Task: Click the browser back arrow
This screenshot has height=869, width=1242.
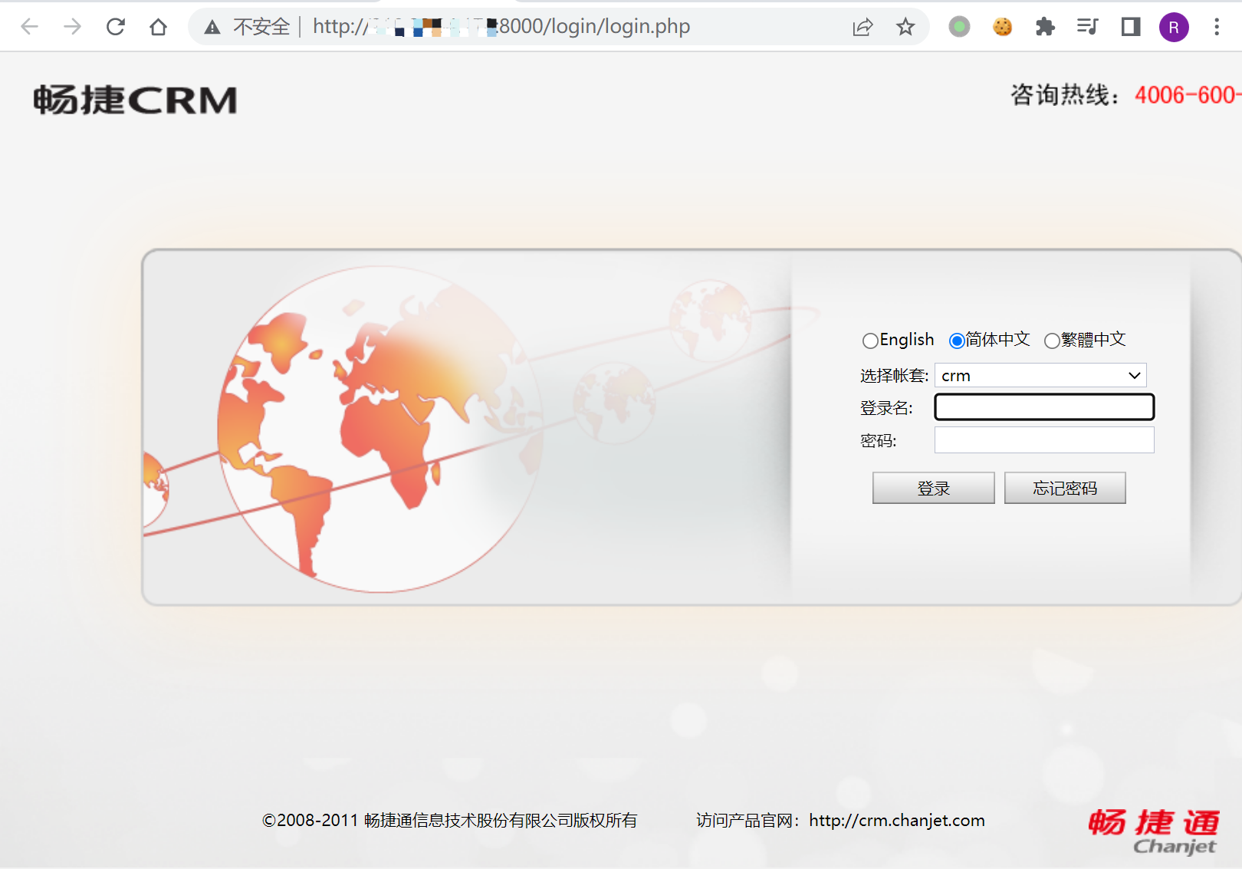Action: pos(29,27)
